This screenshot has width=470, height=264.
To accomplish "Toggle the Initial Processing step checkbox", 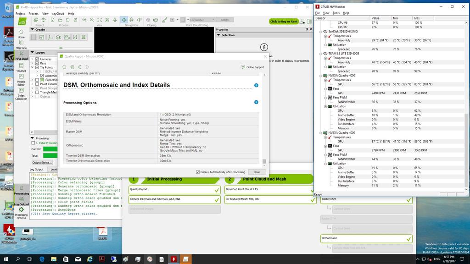I will [33, 143].
